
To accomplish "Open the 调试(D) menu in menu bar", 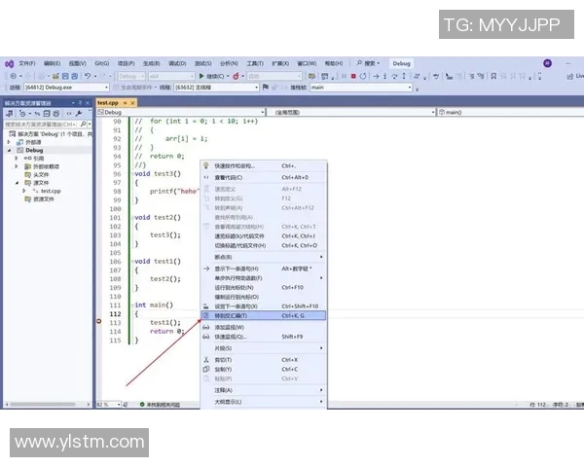I will pos(175,63).
